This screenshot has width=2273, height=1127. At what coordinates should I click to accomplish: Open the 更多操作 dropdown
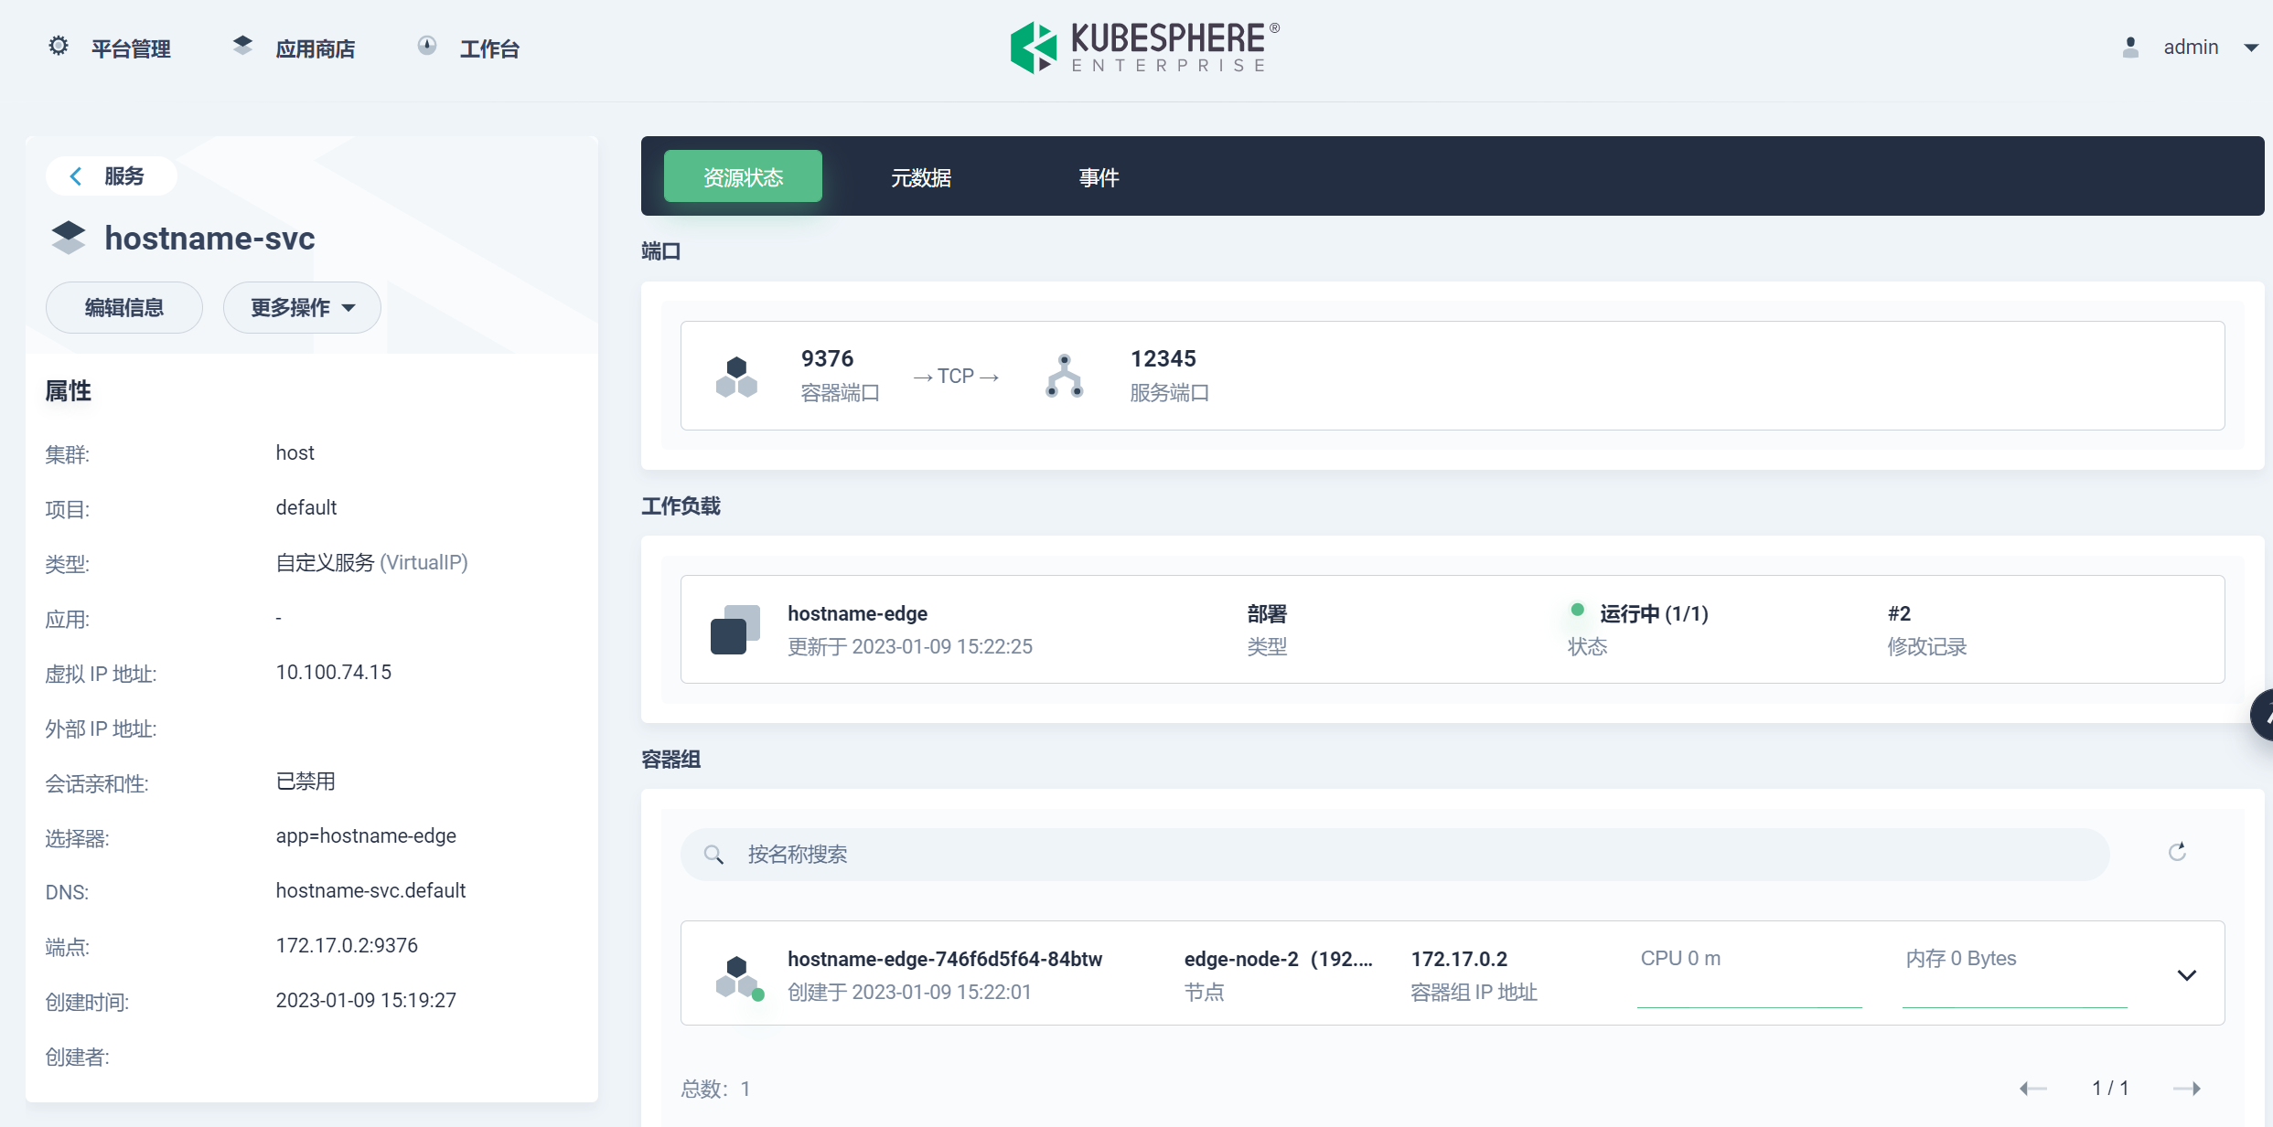point(301,307)
